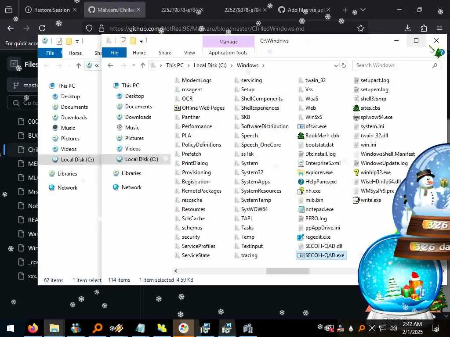
Task: Expand the chevron after This PC in the address path
Action: [x=189, y=66]
